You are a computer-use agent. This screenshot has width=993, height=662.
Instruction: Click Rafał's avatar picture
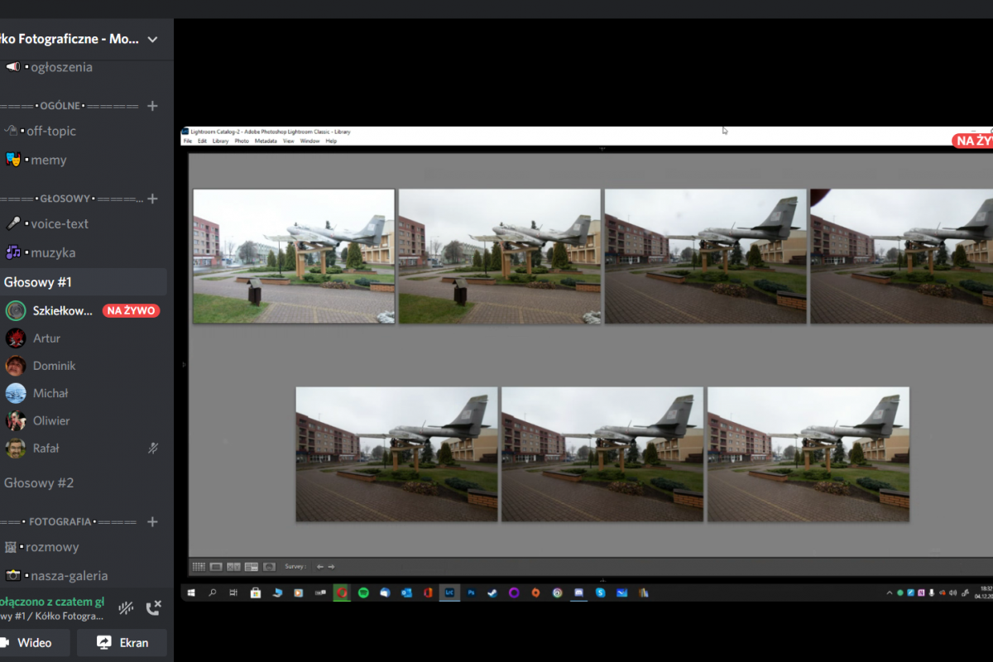coord(15,449)
